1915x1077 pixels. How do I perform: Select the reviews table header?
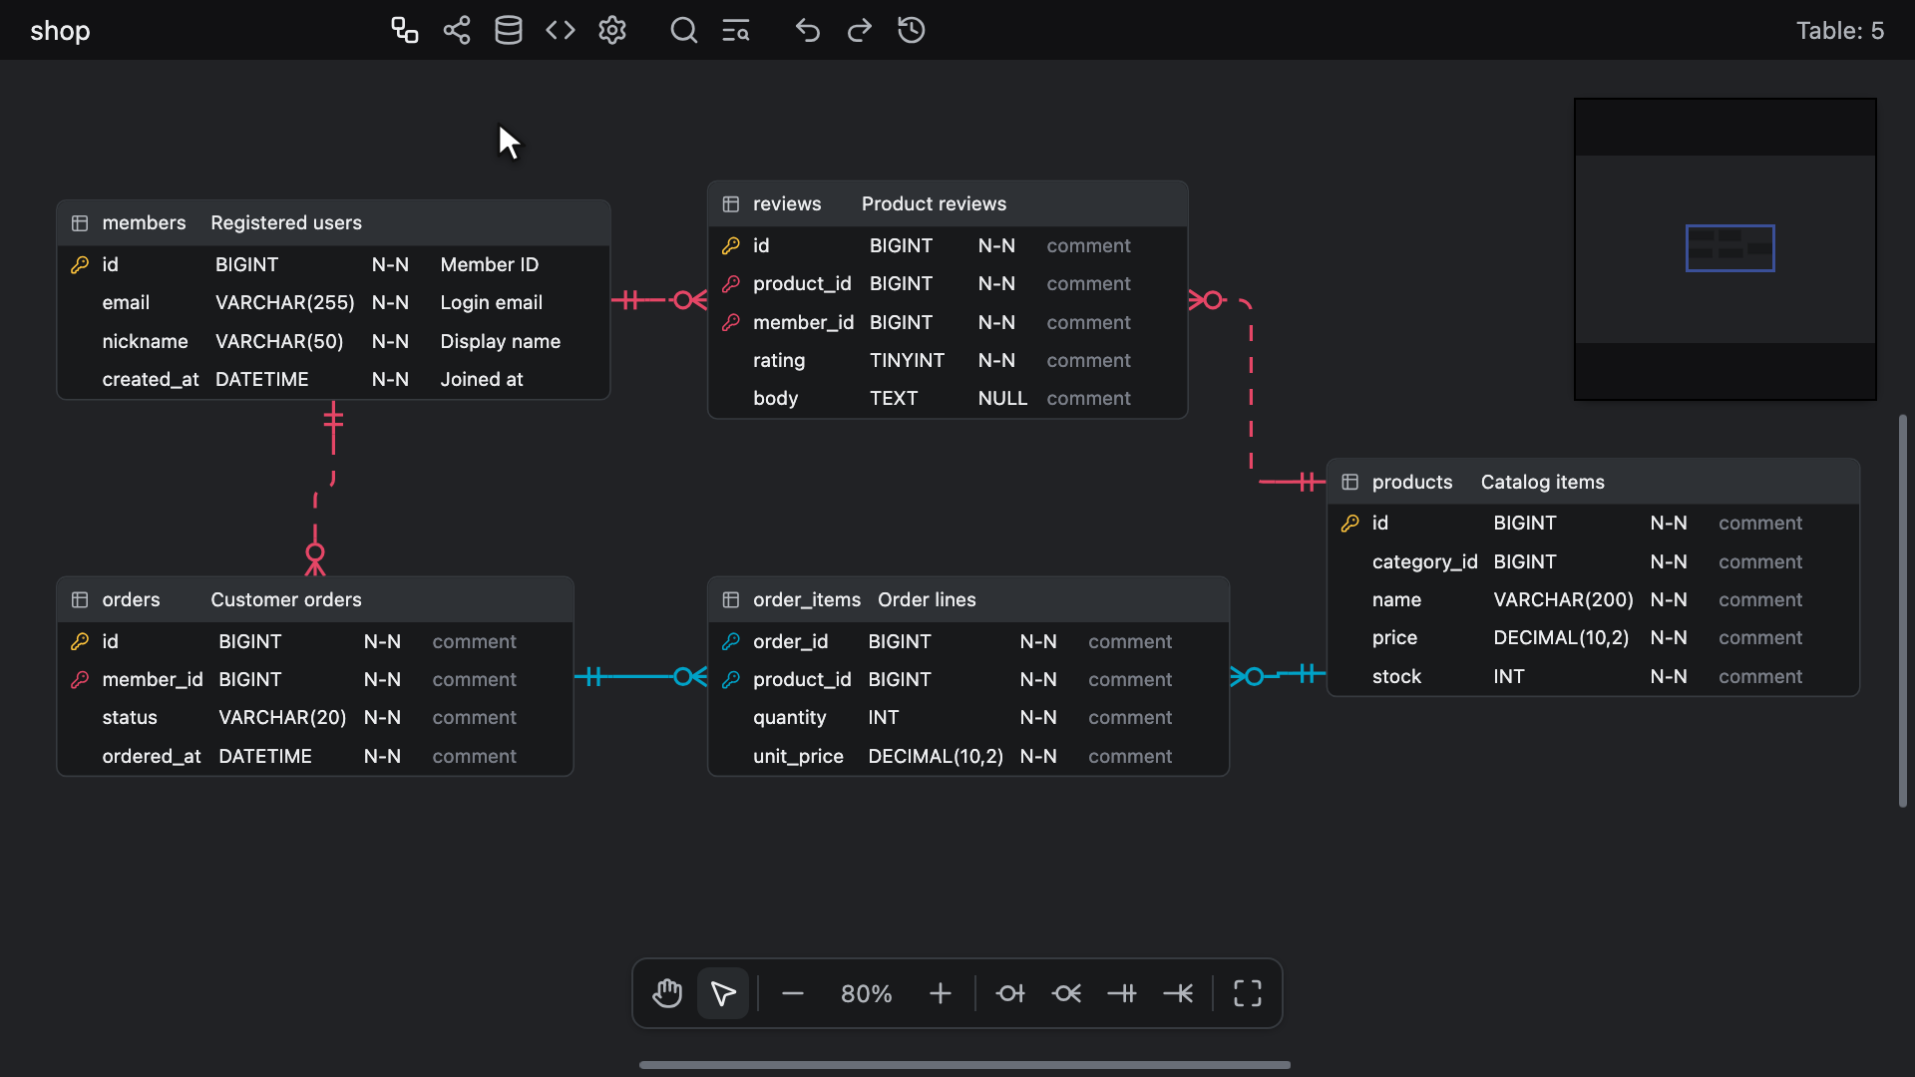click(x=948, y=203)
